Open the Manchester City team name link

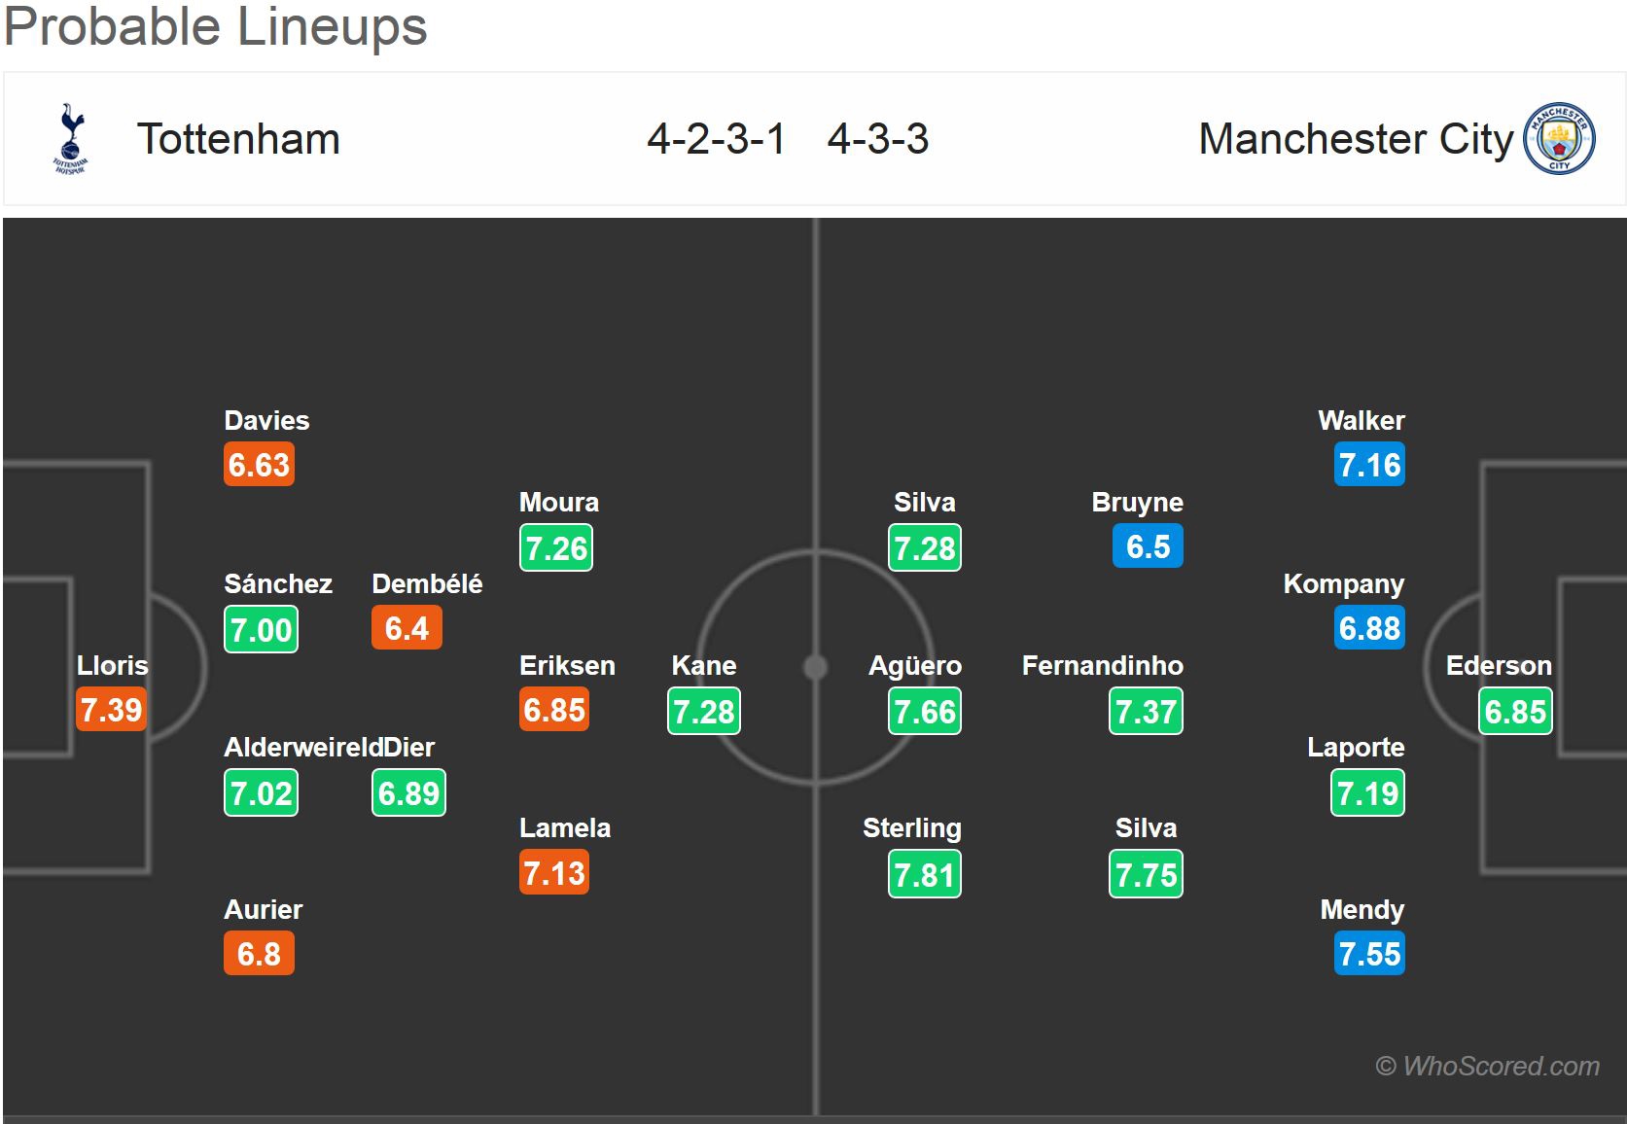click(1356, 139)
